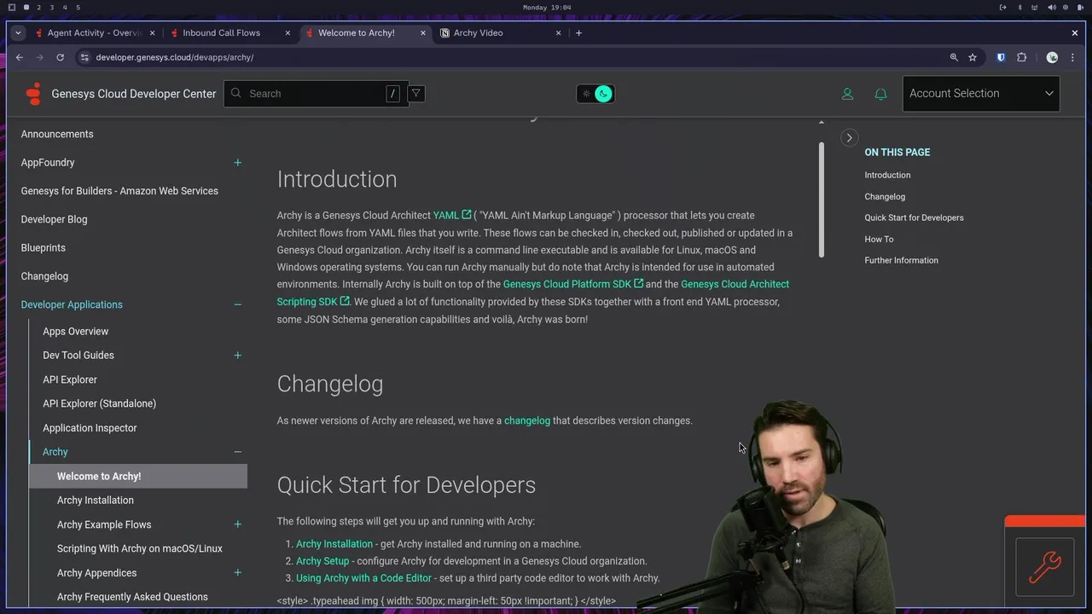
Task: Open Genesys for Builders - Amazon Web Services
Action: (x=119, y=191)
